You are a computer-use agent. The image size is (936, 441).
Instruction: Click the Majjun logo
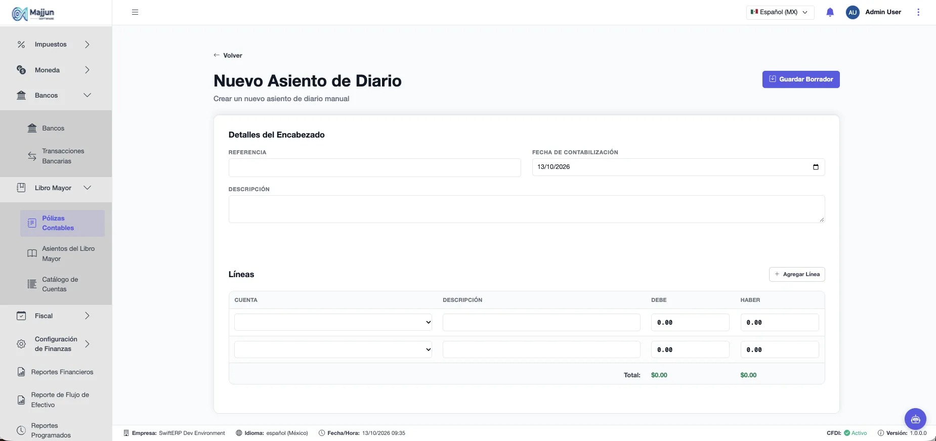(33, 14)
